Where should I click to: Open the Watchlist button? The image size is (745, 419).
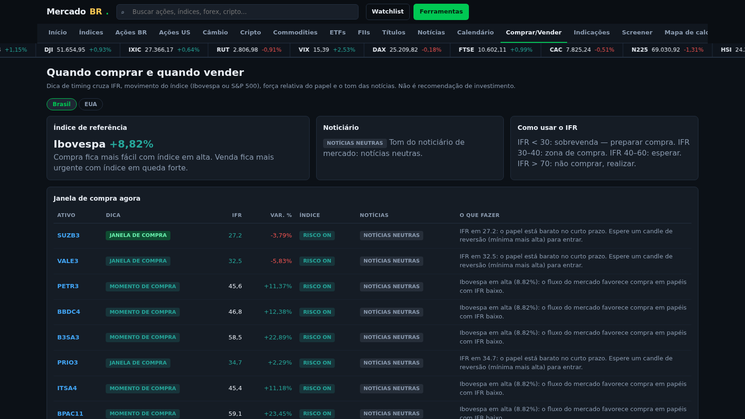tap(387, 12)
